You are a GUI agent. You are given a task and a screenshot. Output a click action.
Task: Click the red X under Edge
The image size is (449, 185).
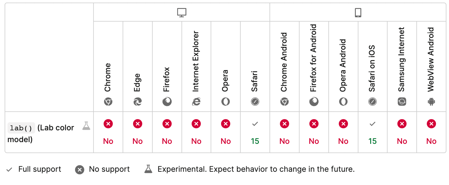(138, 124)
